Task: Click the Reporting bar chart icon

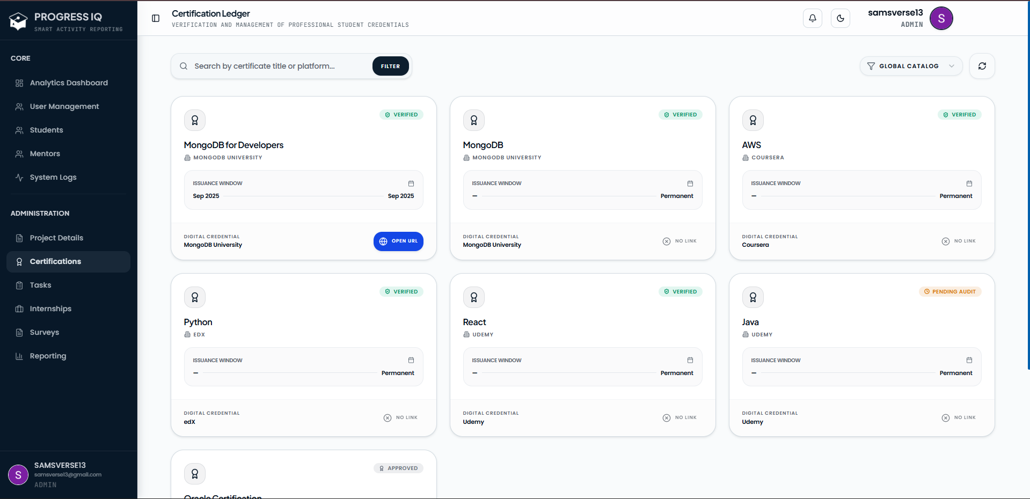Action: (19, 356)
